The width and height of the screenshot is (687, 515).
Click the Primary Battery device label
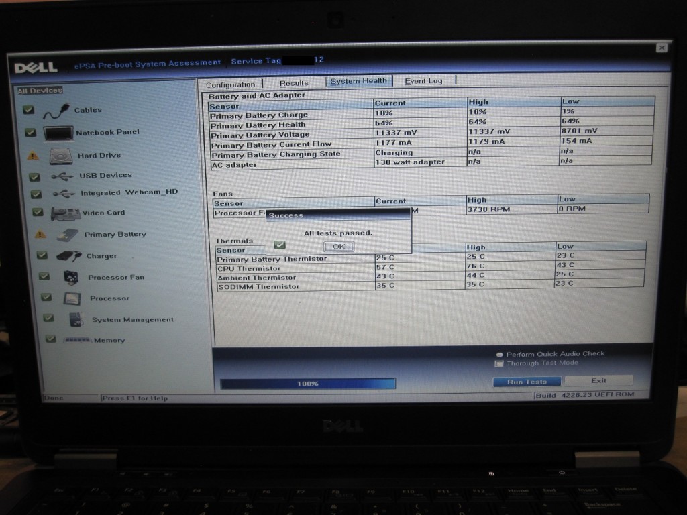tap(115, 234)
